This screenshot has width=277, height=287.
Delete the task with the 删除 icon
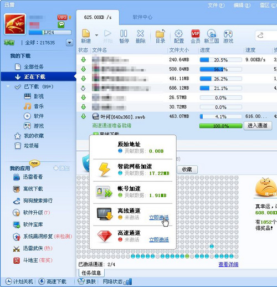pyautogui.click(x=140, y=36)
